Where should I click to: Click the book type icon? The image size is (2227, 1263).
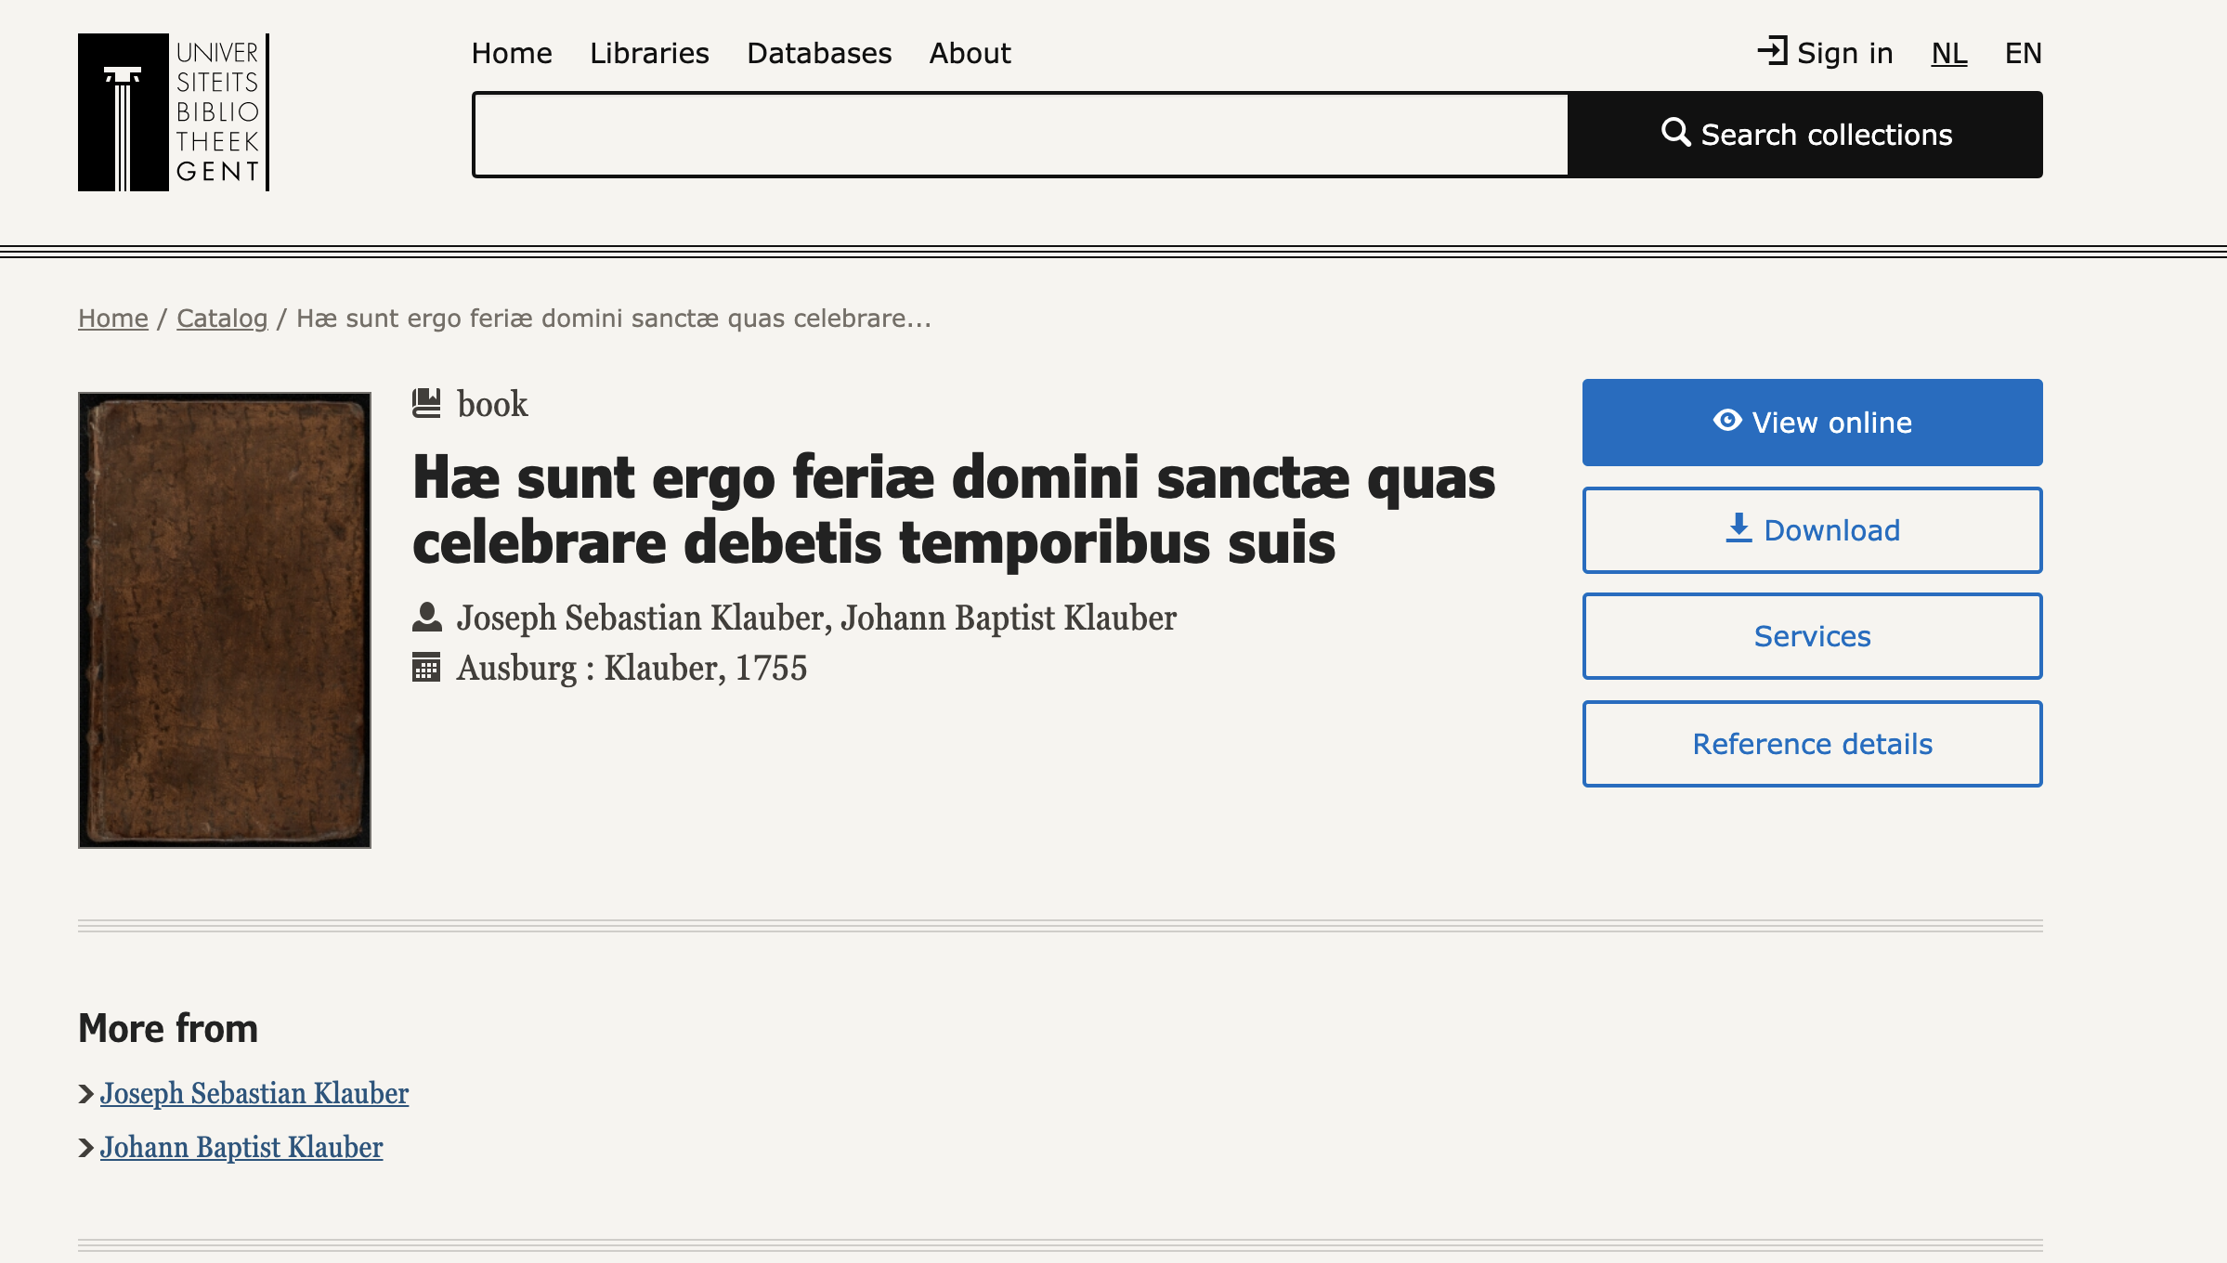[x=426, y=403]
